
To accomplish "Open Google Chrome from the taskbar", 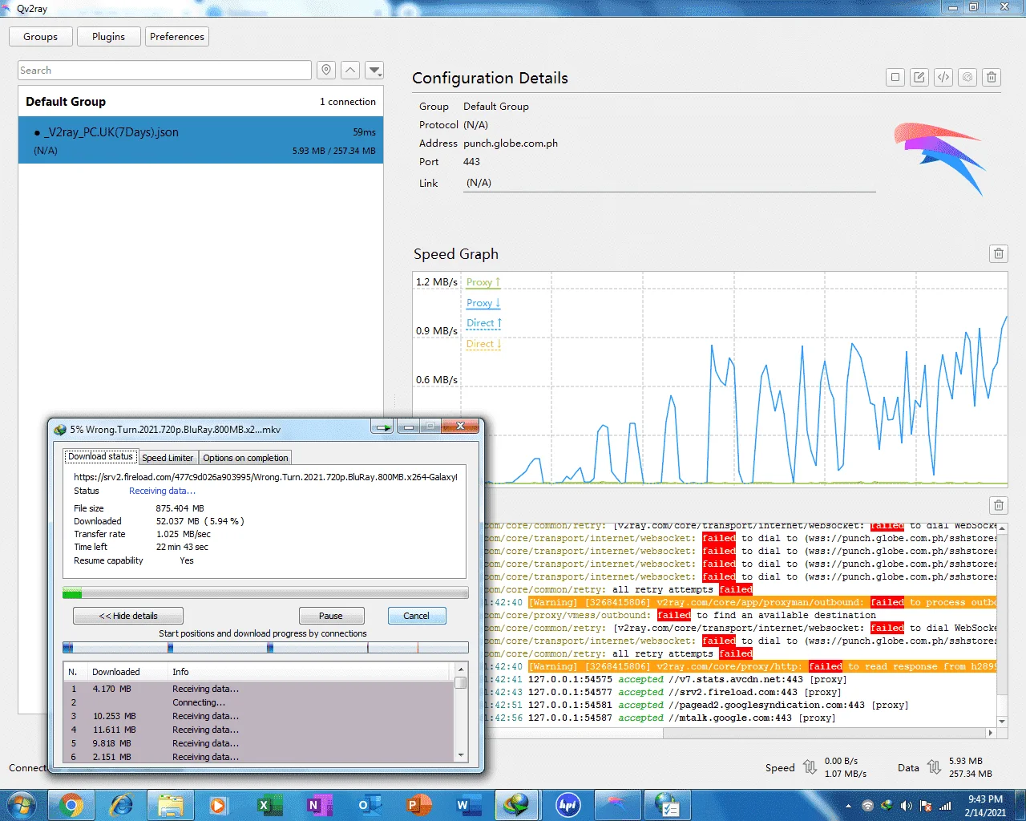I will (x=71, y=805).
